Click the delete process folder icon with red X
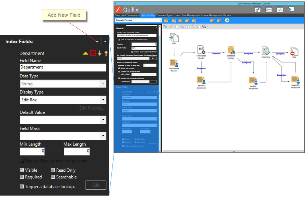Screen dimensions: 308x207 point(181,21)
